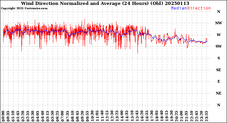227x123 pixels.
Task: Click the 02:55 time axis label
Action: pos(28,116)
